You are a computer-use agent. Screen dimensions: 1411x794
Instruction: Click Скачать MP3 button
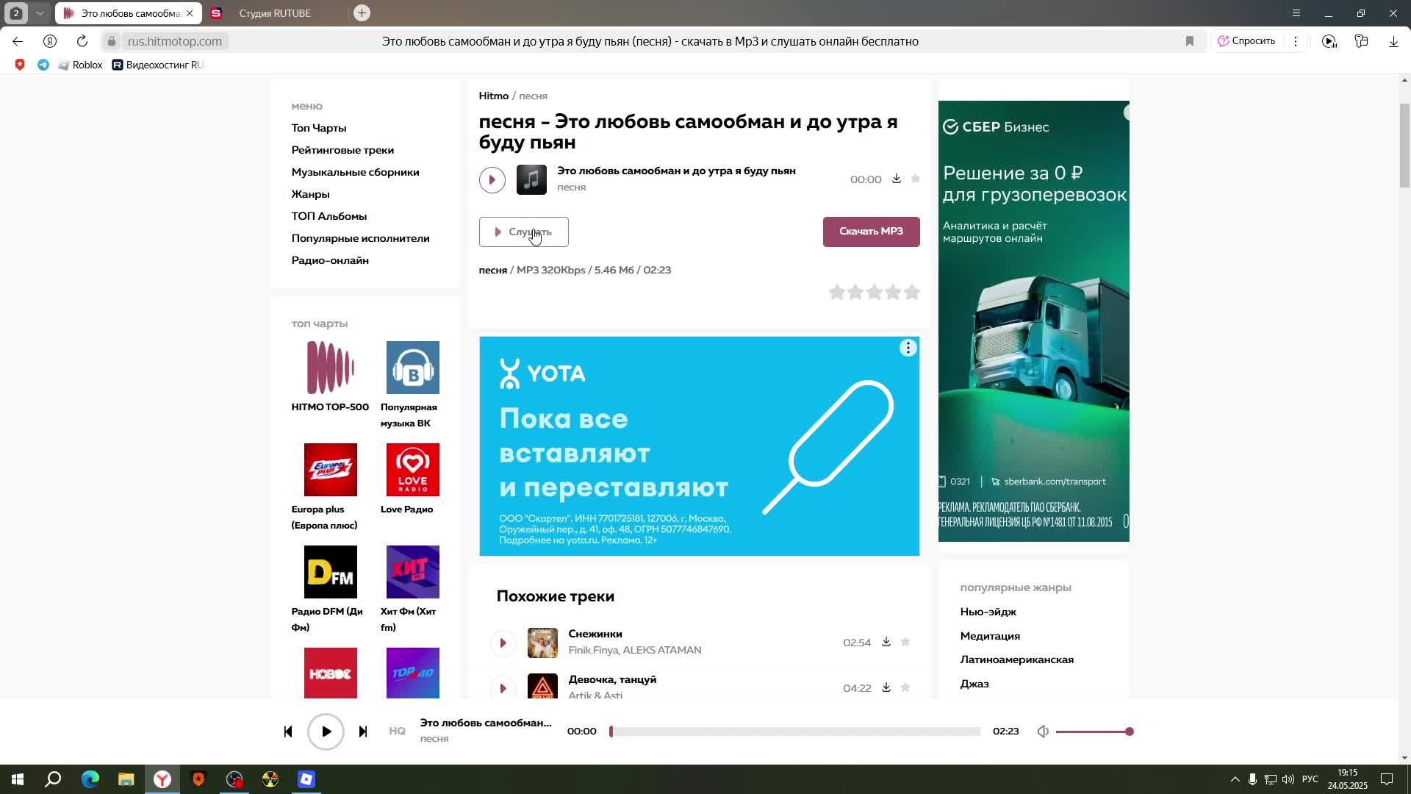point(871,232)
